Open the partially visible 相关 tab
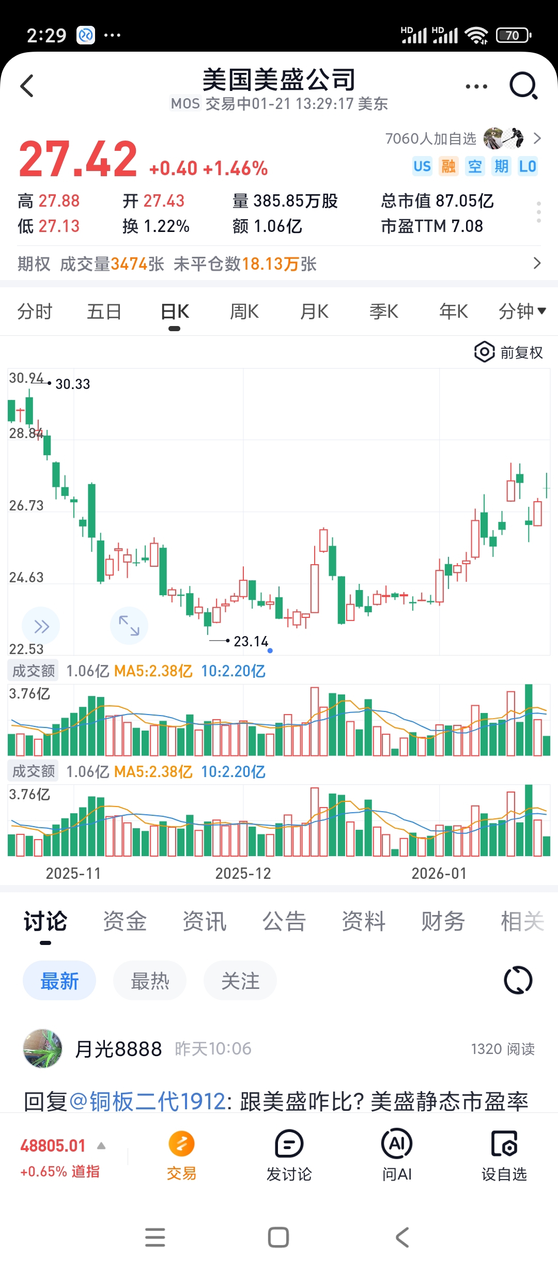This screenshot has width=558, height=1271. pyautogui.click(x=523, y=922)
